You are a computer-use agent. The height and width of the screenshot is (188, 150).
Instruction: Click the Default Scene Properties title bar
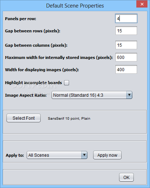tap(75, 6)
